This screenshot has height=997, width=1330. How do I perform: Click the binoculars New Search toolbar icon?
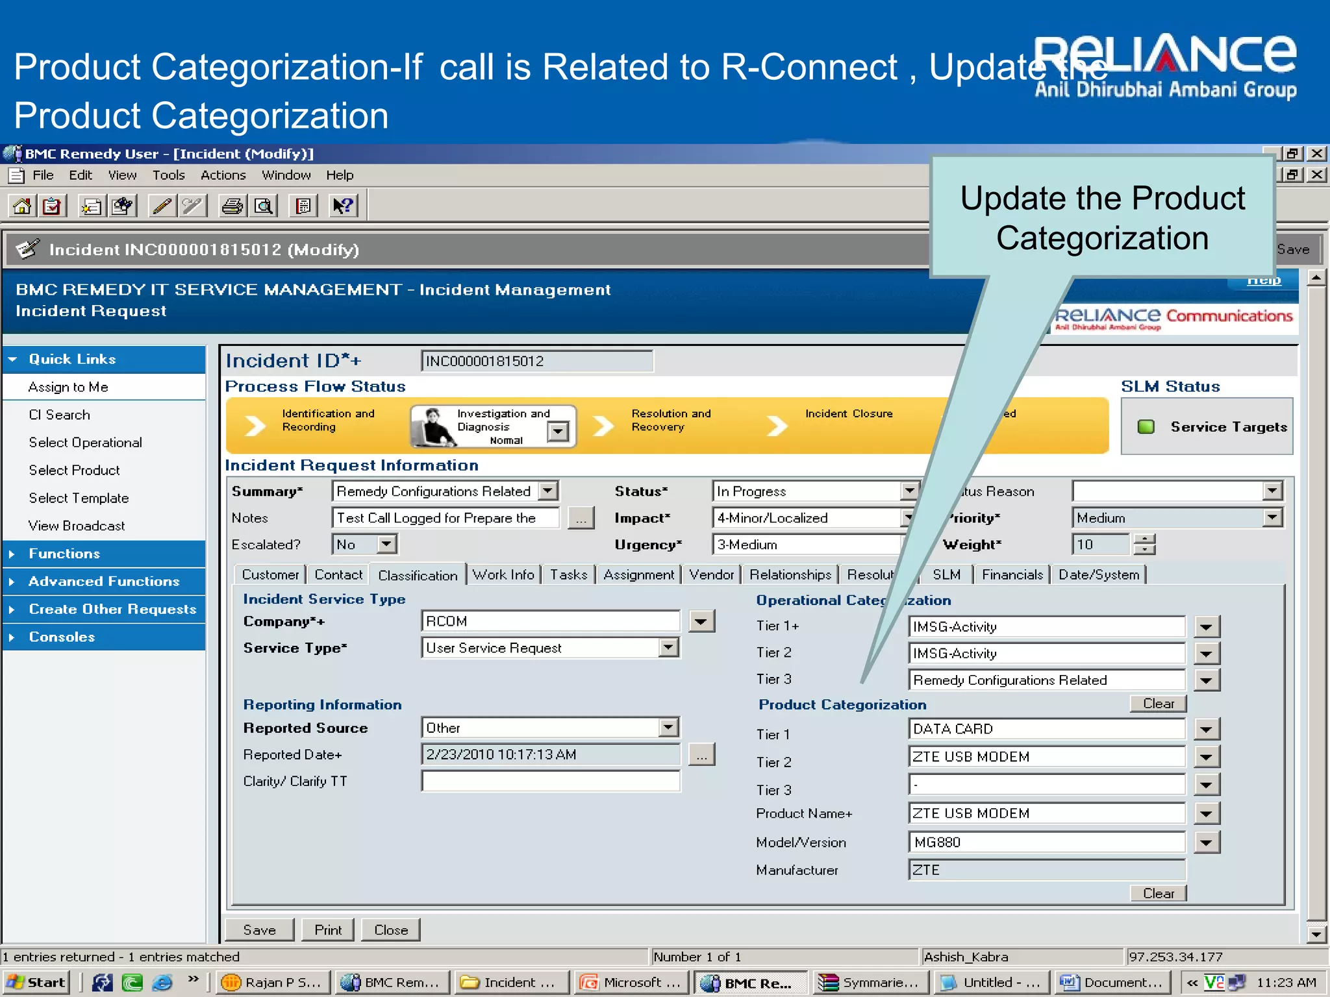(122, 206)
